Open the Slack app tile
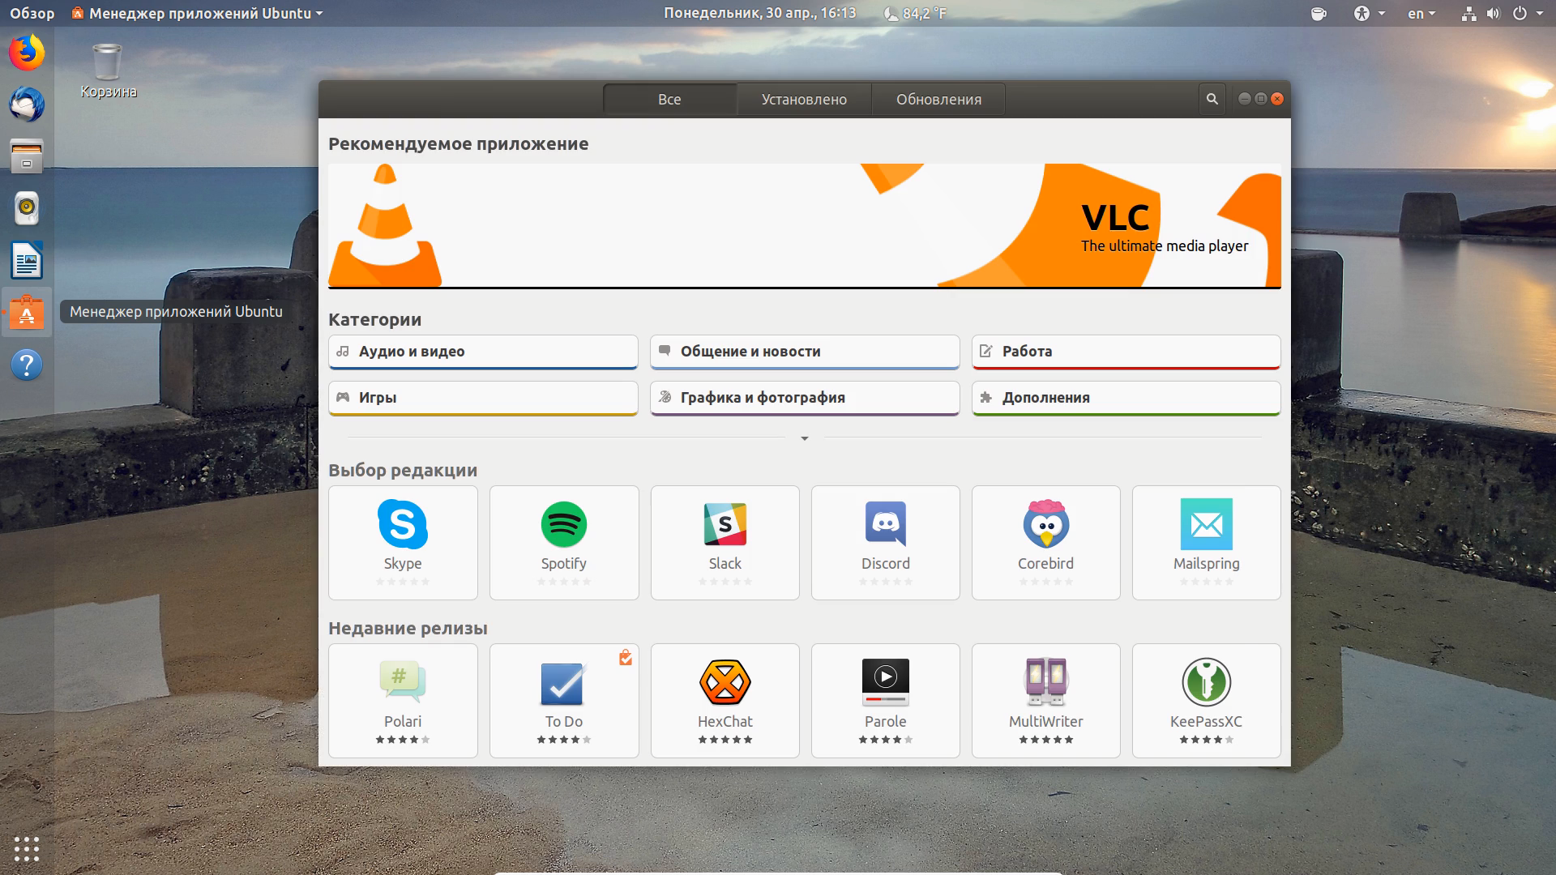 [725, 543]
